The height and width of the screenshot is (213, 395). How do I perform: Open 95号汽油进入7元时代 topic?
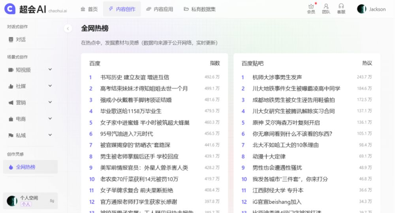click(x=126, y=134)
